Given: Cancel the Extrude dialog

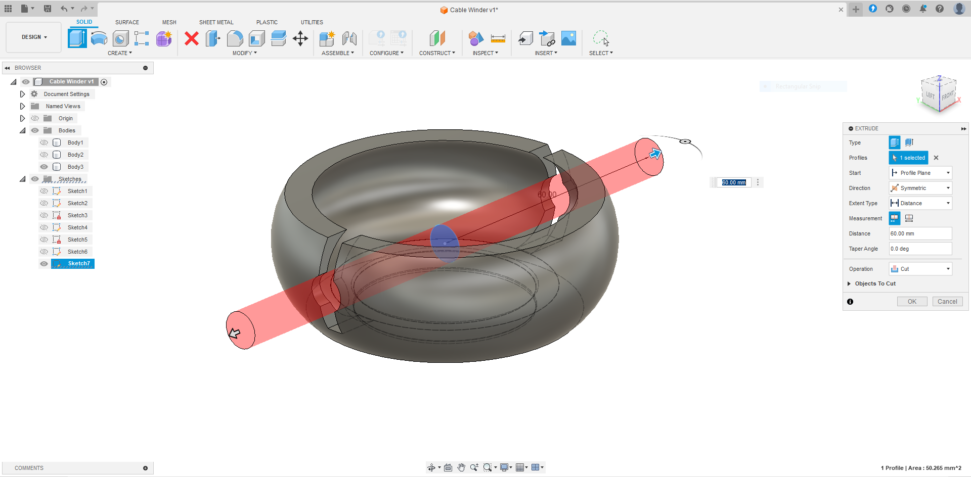Looking at the screenshot, I should [x=947, y=302].
